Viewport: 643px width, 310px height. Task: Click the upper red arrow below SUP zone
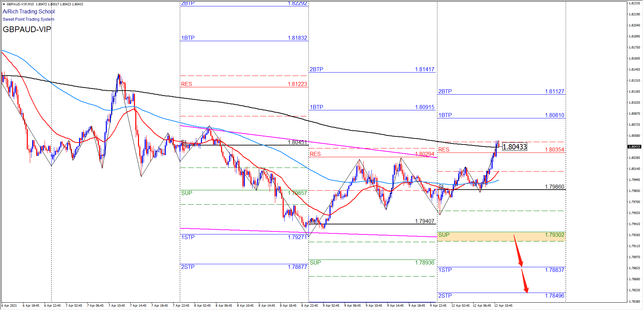(518, 250)
